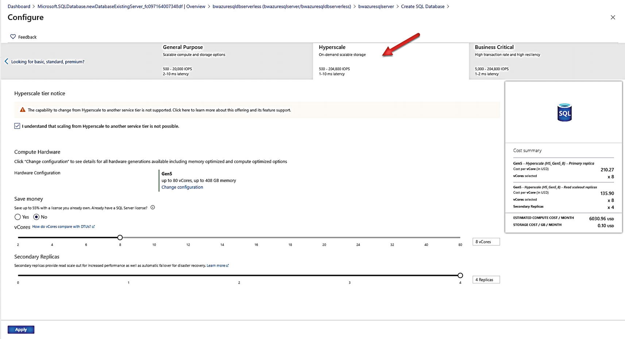Click the Save money heading
The height and width of the screenshot is (339, 625).
pyautogui.click(x=28, y=199)
